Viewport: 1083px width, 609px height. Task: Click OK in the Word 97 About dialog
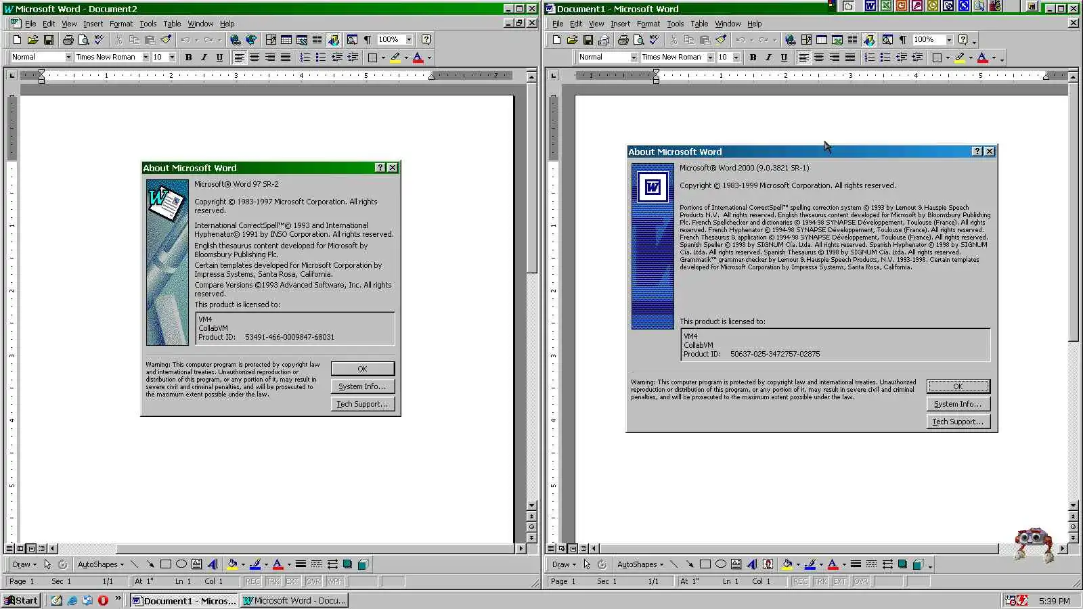[x=362, y=369]
